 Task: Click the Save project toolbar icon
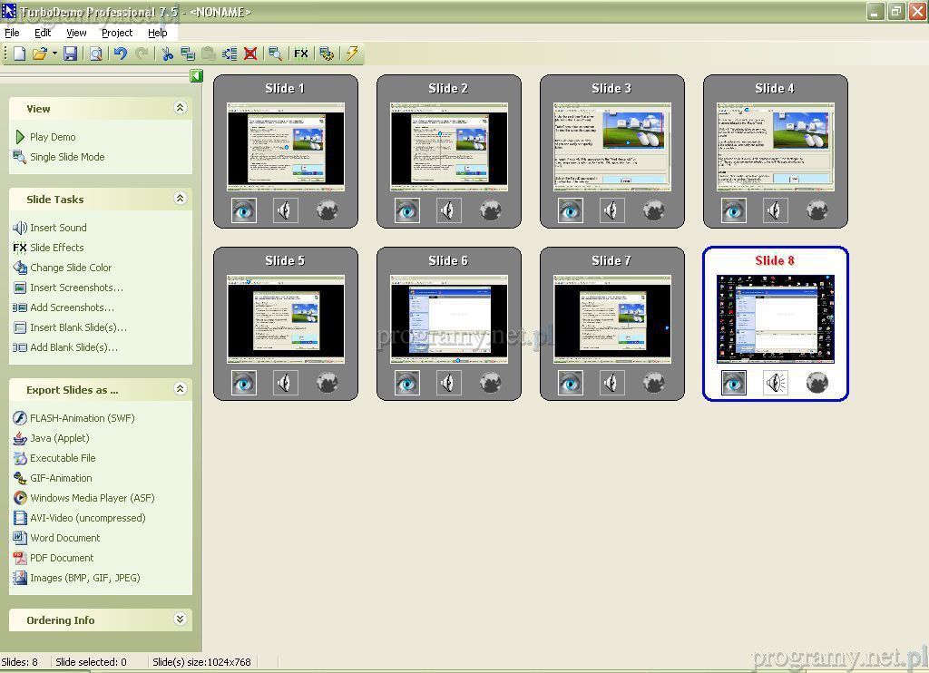pyautogui.click(x=70, y=54)
